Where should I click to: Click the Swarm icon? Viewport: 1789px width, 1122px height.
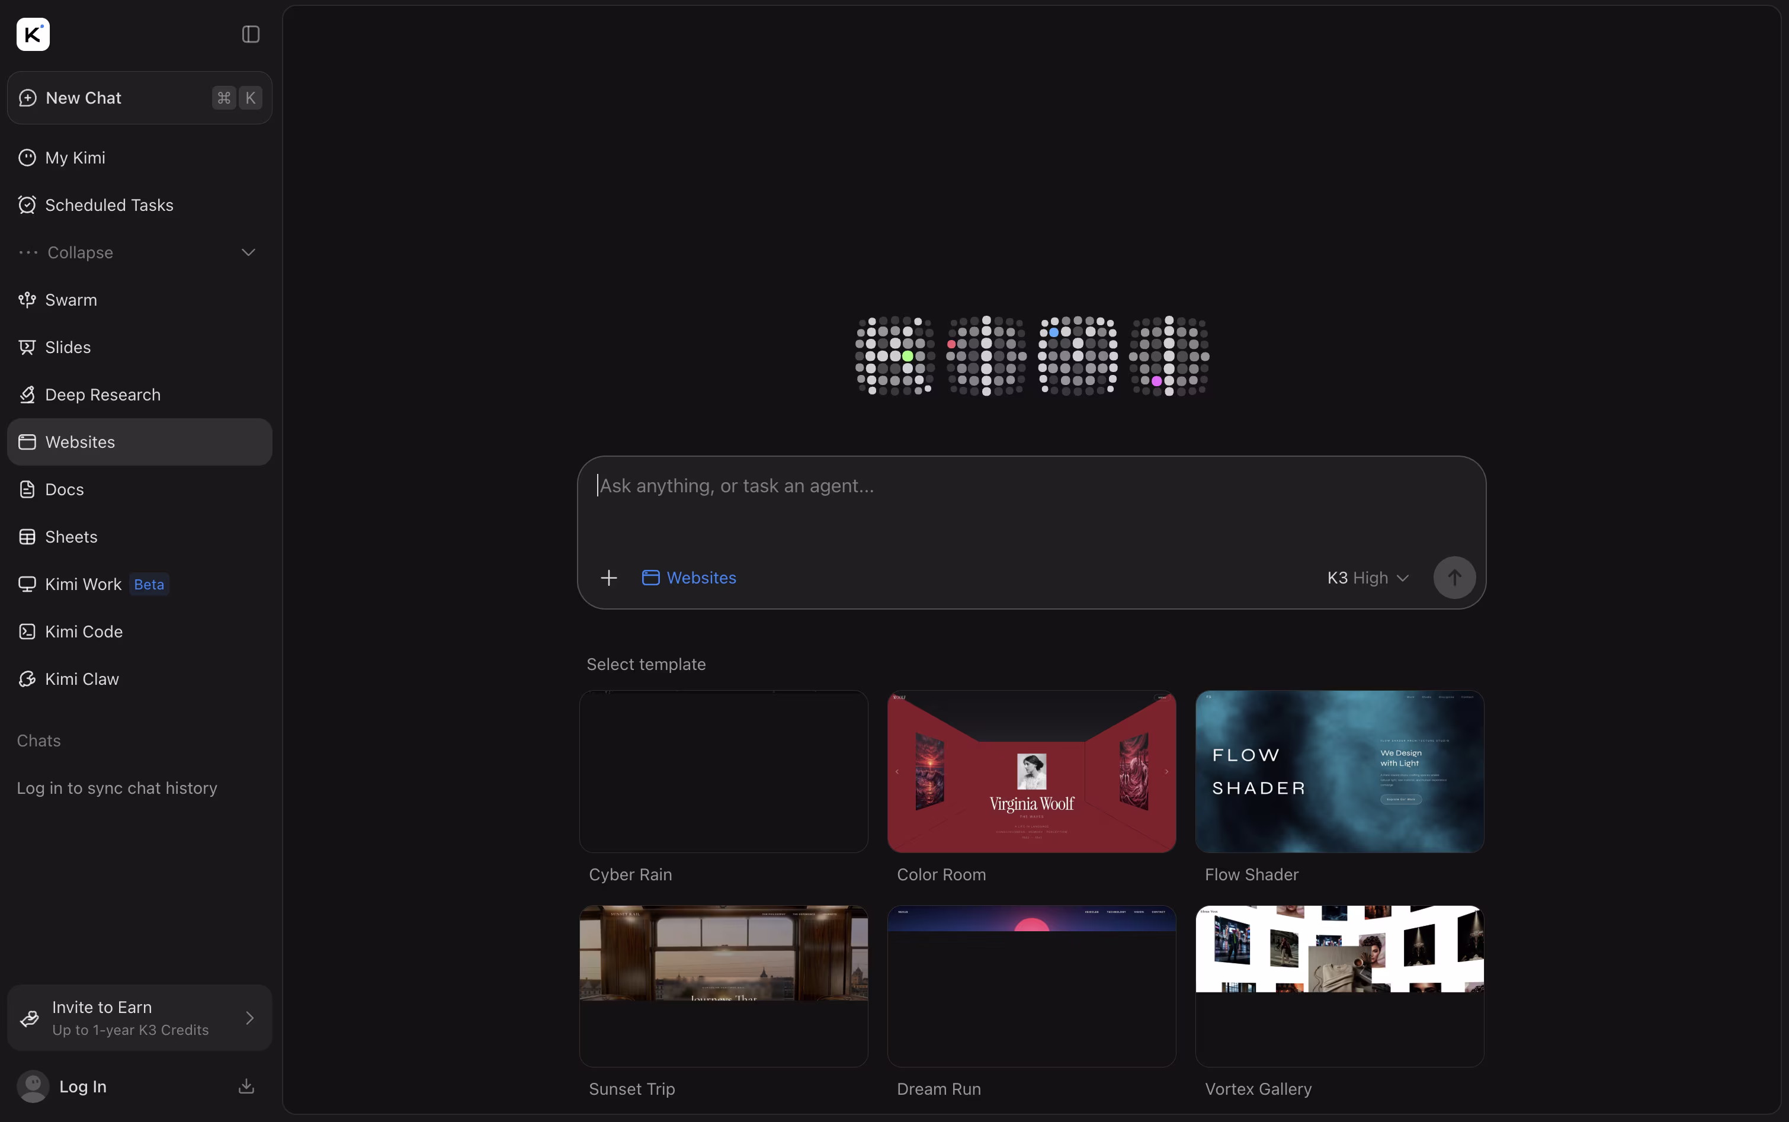pyautogui.click(x=27, y=300)
